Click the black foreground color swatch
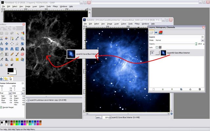 (10, 70)
